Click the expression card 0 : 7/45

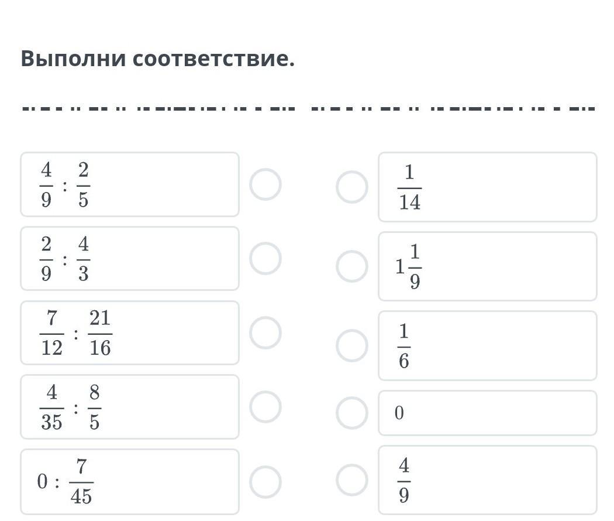130,482
